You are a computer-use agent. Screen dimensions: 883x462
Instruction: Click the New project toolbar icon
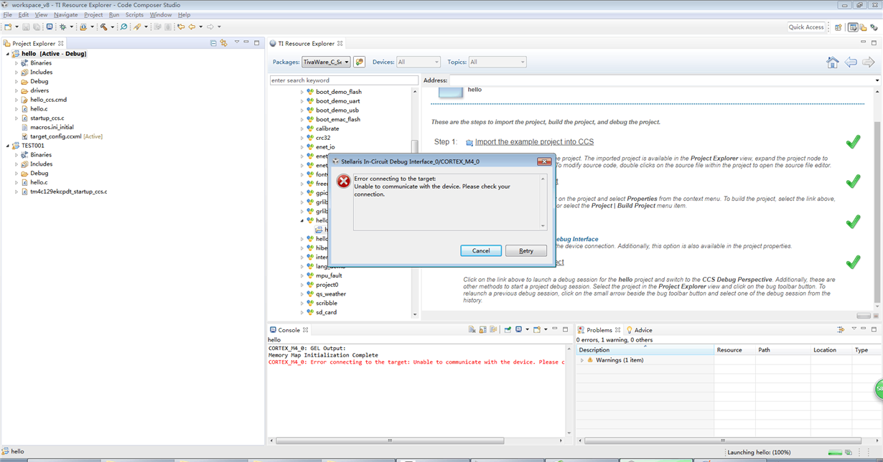(8, 27)
